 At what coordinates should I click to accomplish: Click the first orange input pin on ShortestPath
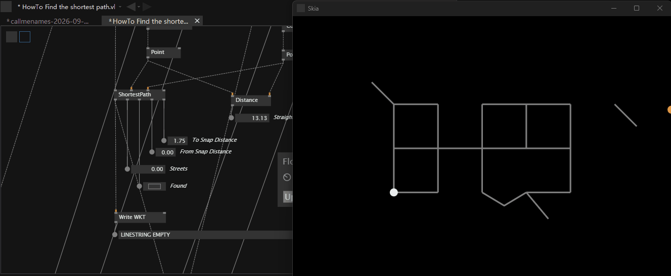click(x=131, y=88)
